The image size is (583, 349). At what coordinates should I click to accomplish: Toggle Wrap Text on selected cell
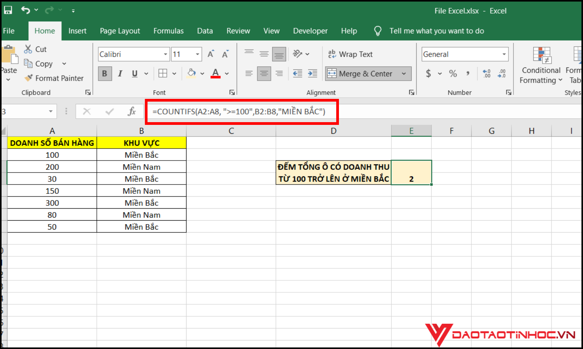[x=350, y=54]
